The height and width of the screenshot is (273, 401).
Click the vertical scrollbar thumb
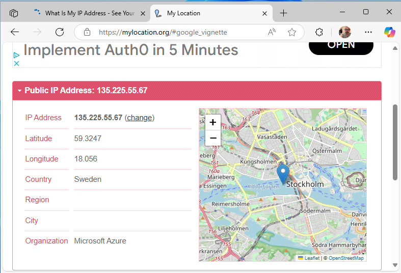pos(395,142)
